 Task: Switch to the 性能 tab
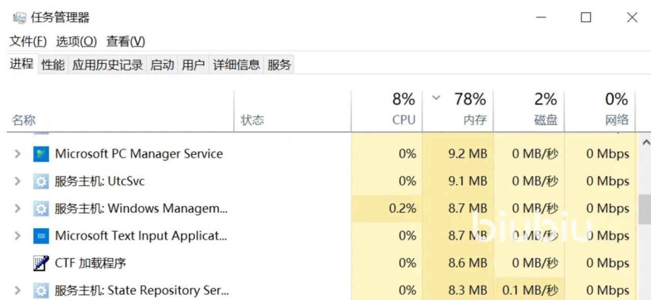click(53, 65)
